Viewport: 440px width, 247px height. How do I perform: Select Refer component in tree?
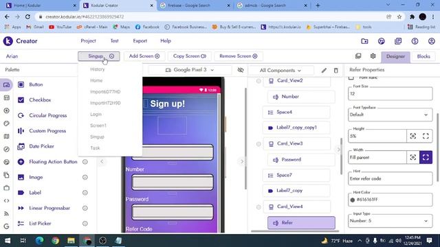(301, 222)
